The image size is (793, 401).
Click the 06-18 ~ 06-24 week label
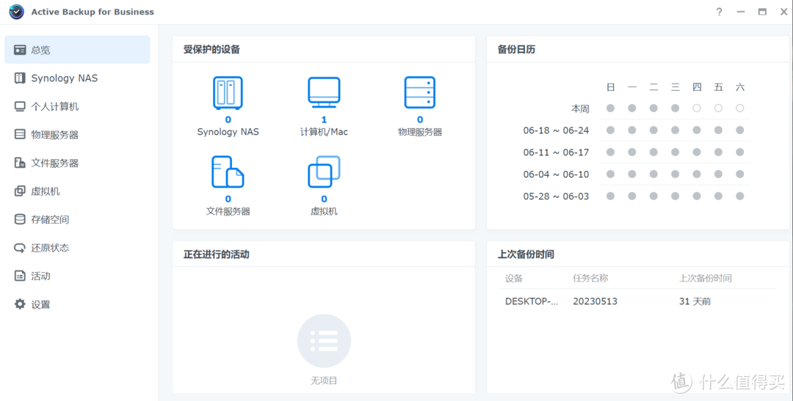pos(557,130)
